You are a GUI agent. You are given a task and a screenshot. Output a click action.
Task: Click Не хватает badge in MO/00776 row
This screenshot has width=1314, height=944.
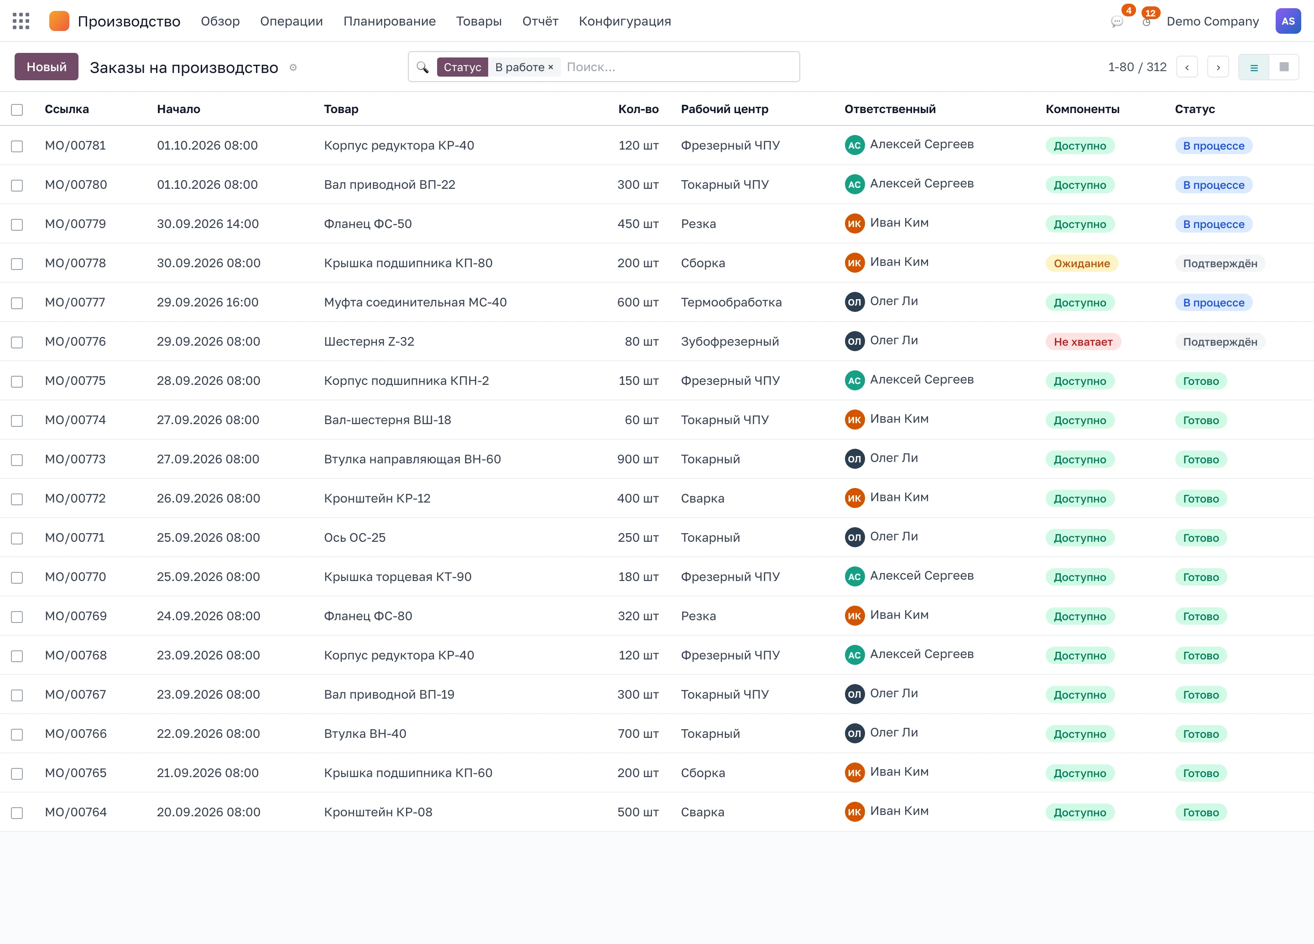(1083, 342)
